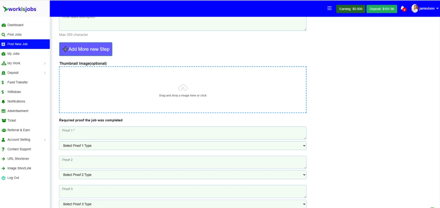Click Add More new Step button
Image resolution: width=440 pixels, height=208 pixels.
coord(86,49)
